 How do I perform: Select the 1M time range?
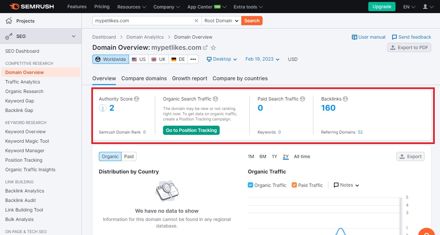click(x=251, y=156)
